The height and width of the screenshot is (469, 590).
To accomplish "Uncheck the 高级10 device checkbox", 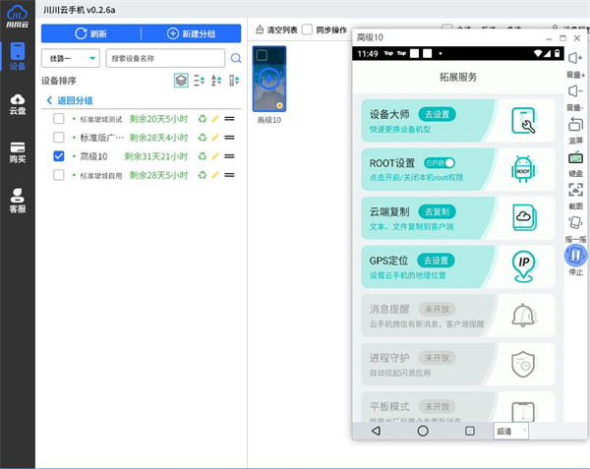I will pos(59,156).
